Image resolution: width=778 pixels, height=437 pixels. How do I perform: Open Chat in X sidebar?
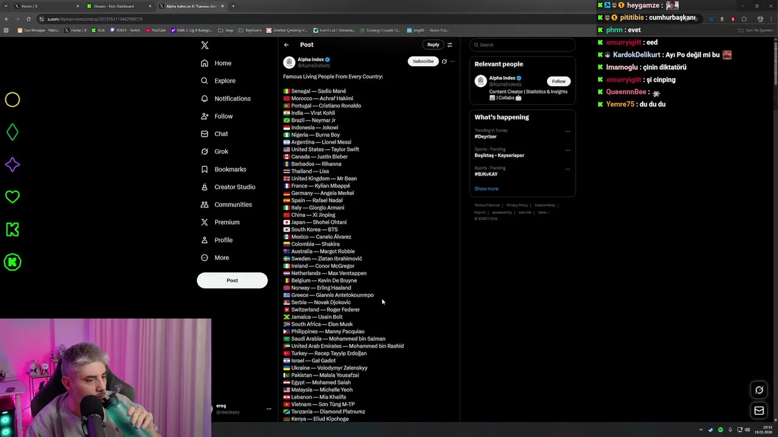pos(214,134)
